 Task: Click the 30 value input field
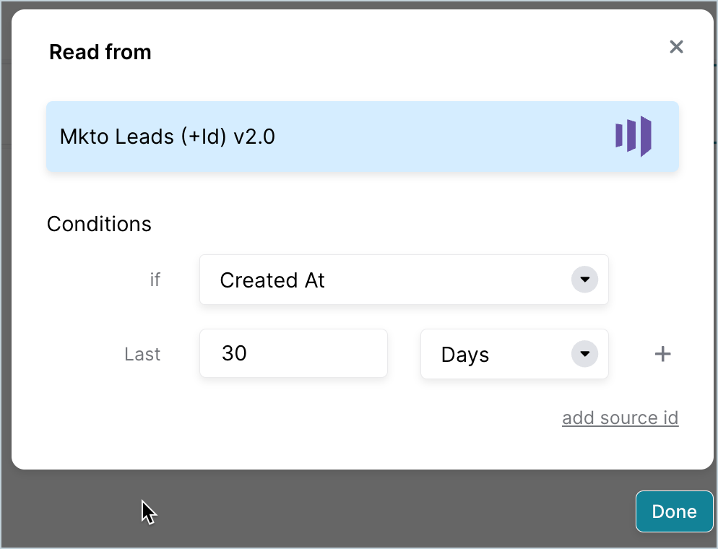(x=293, y=353)
